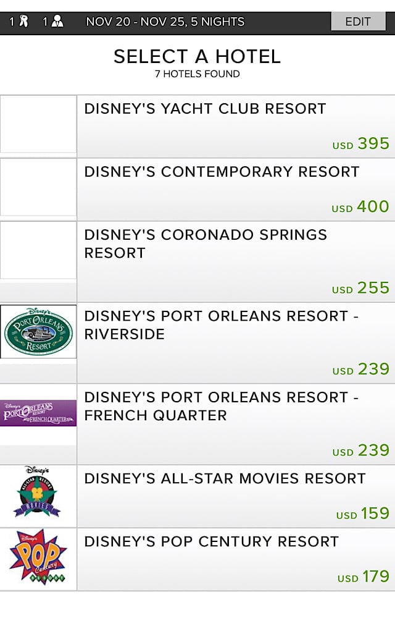Tap the room key icon in header

[24, 21]
